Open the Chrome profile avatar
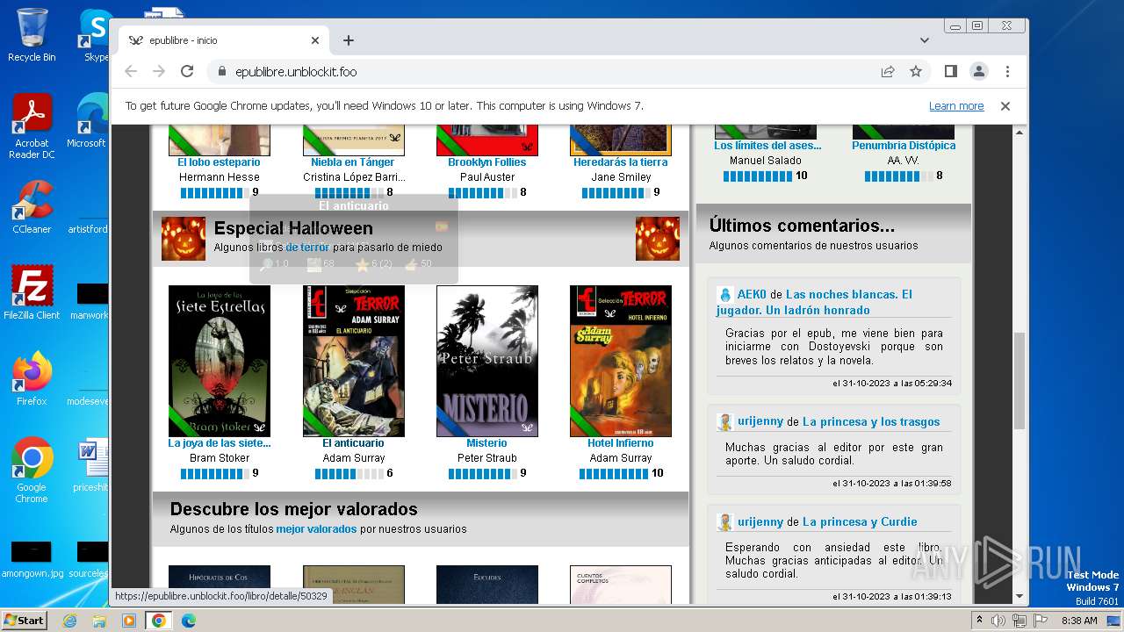Image resolution: width=1124 pixels, height=632 pixels. coord(979,71)
